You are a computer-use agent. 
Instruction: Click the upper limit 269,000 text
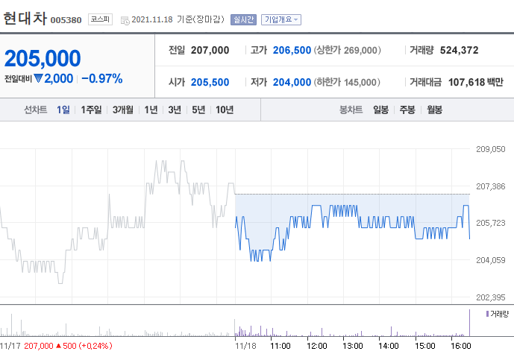348,50
